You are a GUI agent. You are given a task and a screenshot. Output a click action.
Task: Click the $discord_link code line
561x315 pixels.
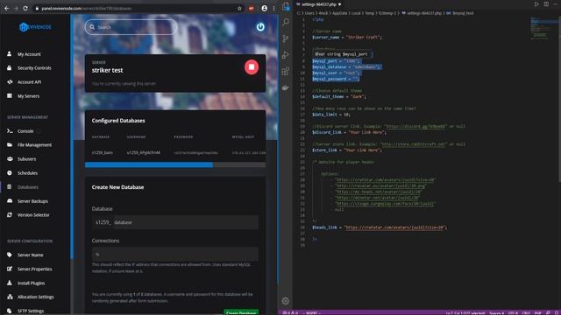(x=349, y=132)
